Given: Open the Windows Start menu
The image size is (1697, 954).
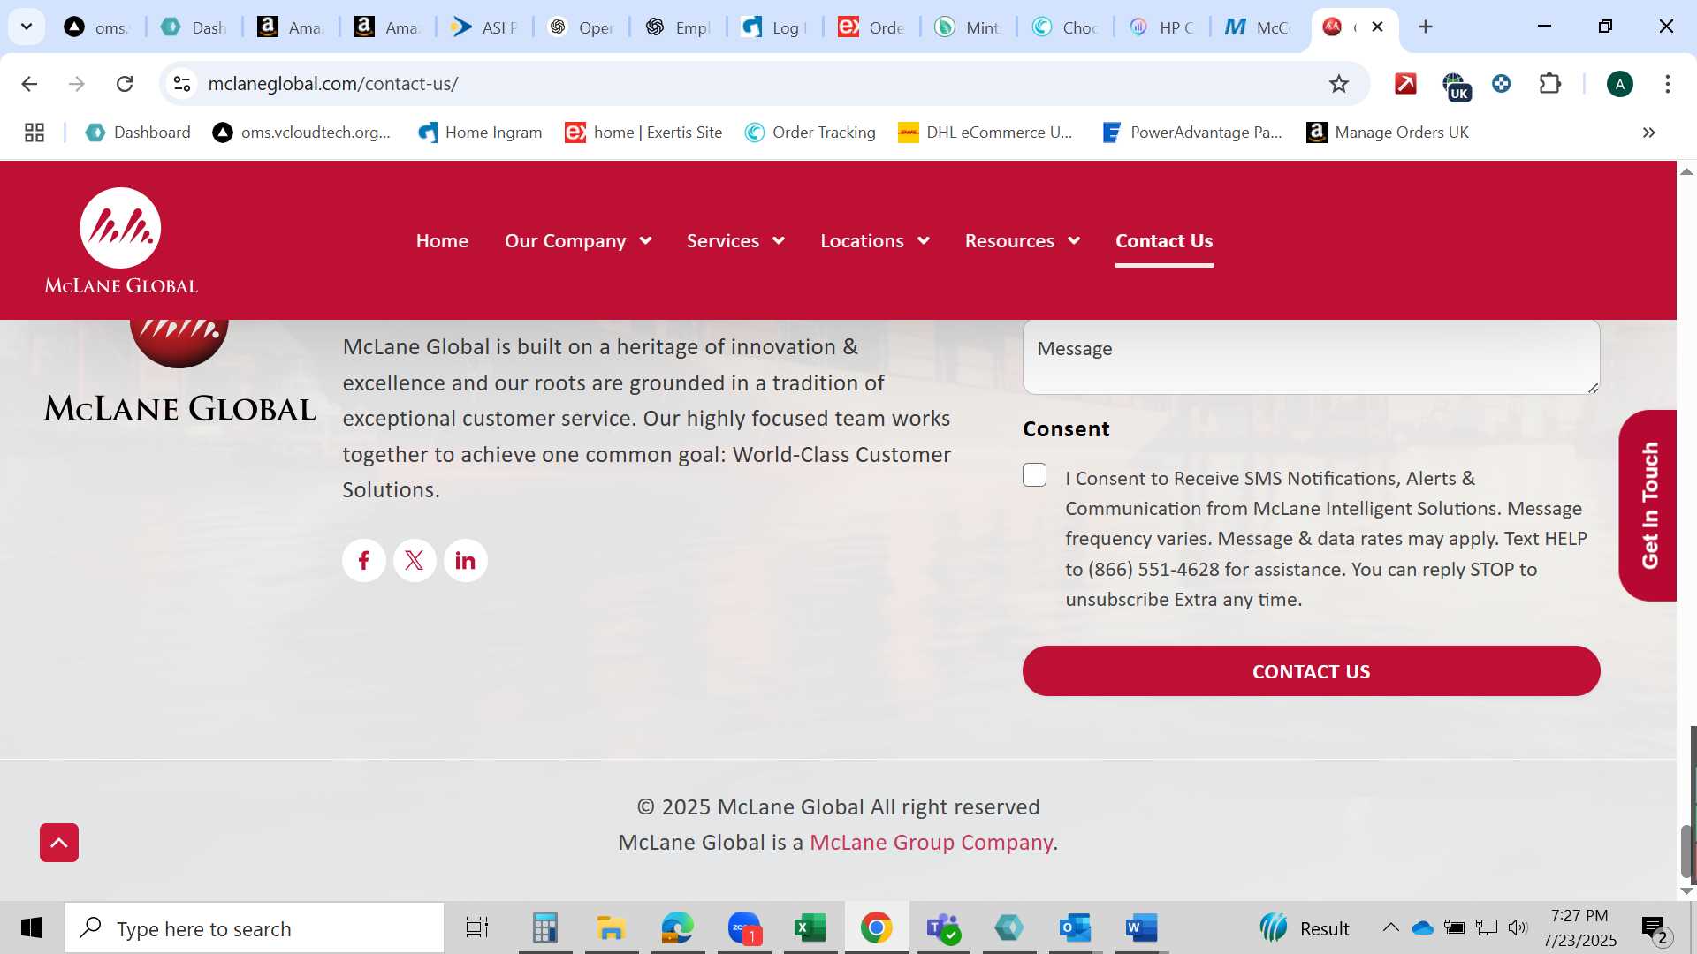Looking at the screenshot, I should click(32, 928).
